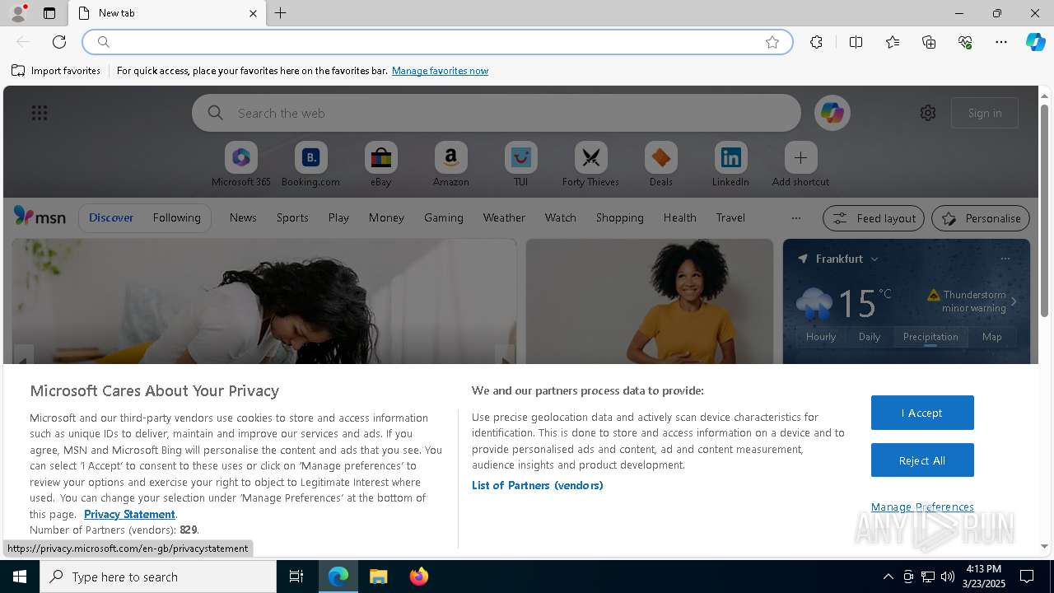
Task: Click the Personalise button
Action: [x=981, y=218]
